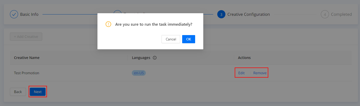Go back with the Back button

(x=18, y=92)
